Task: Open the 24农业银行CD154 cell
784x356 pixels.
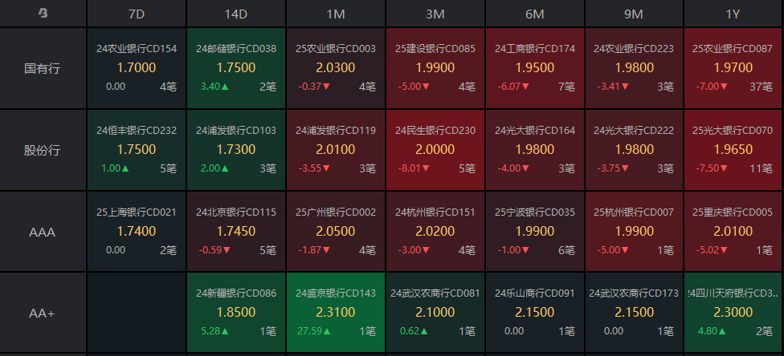Action: point(137,68)
